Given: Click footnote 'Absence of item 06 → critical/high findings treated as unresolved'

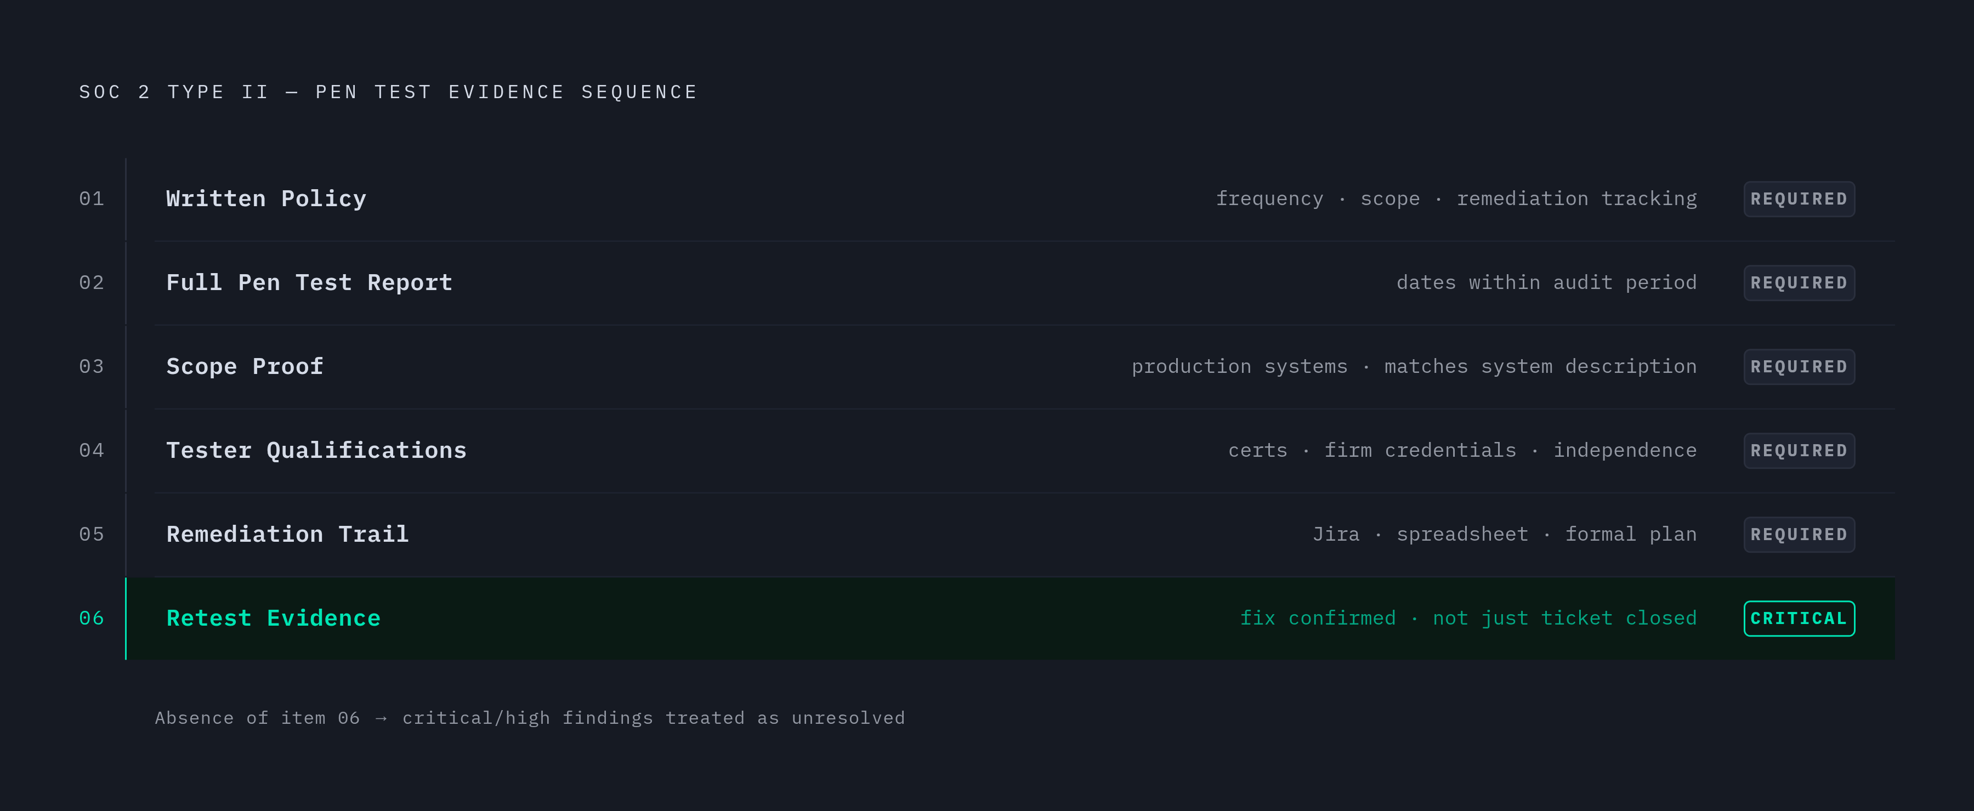Looking at the screenshot, I should point(530,718).
